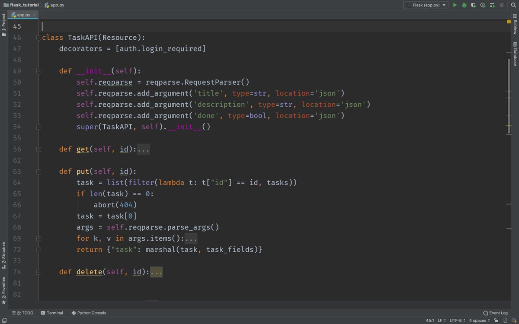The height and width of the screenshot is (324, 519).
Task: Click the 'description' string on line 52
Action: pyautogui.click(x=221, y=105)
